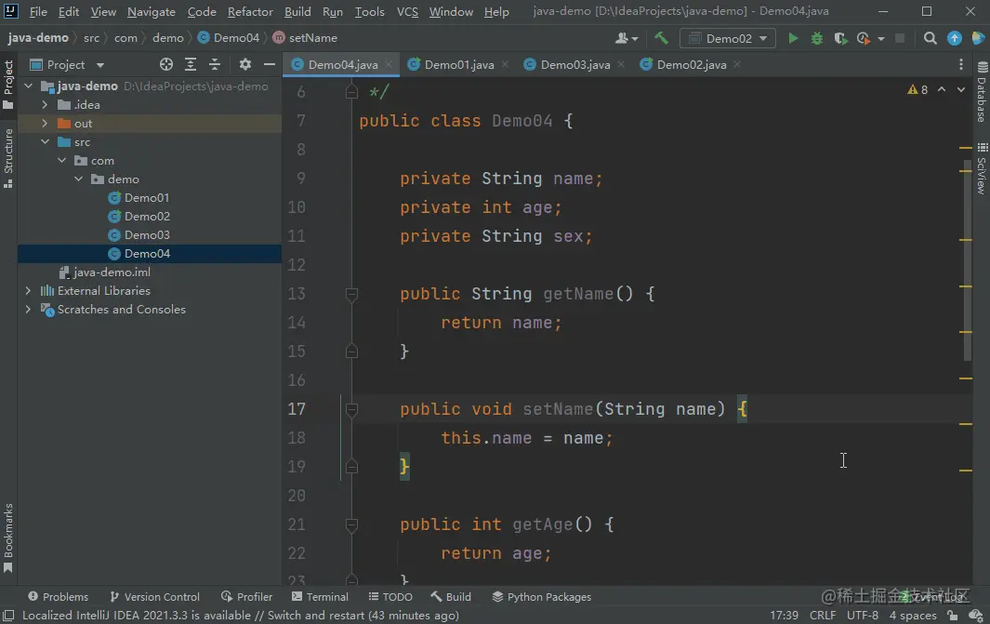Screen dimensions: 990x624
Task: Open the Demo02 run configuration dropdown
Action: (728, 38)
